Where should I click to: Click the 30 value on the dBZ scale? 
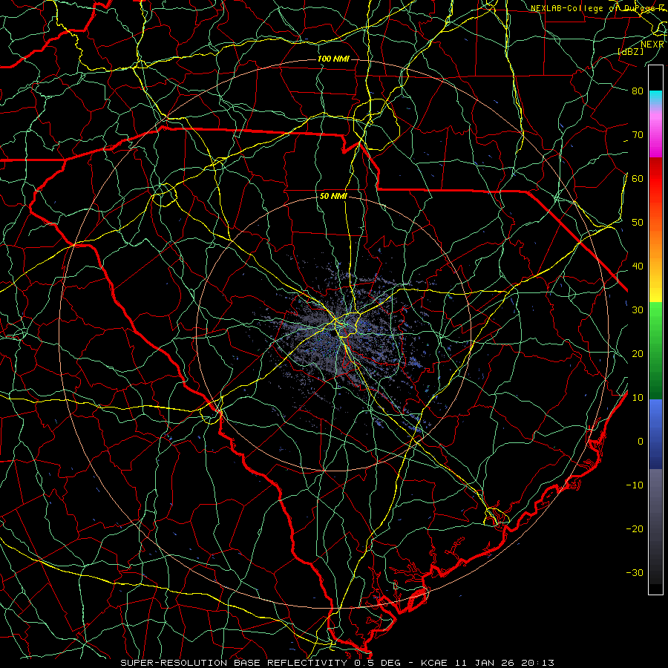638,310
